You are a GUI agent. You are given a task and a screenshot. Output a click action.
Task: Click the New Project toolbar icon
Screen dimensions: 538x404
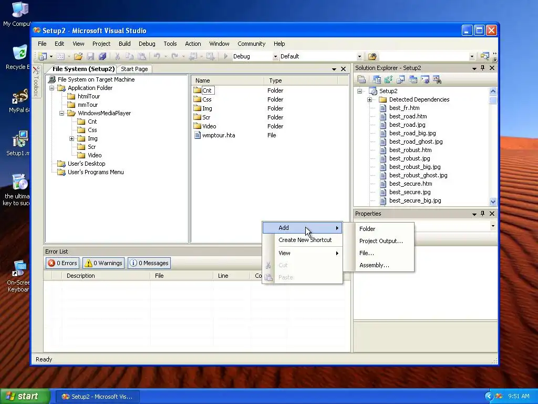(43, 56)
